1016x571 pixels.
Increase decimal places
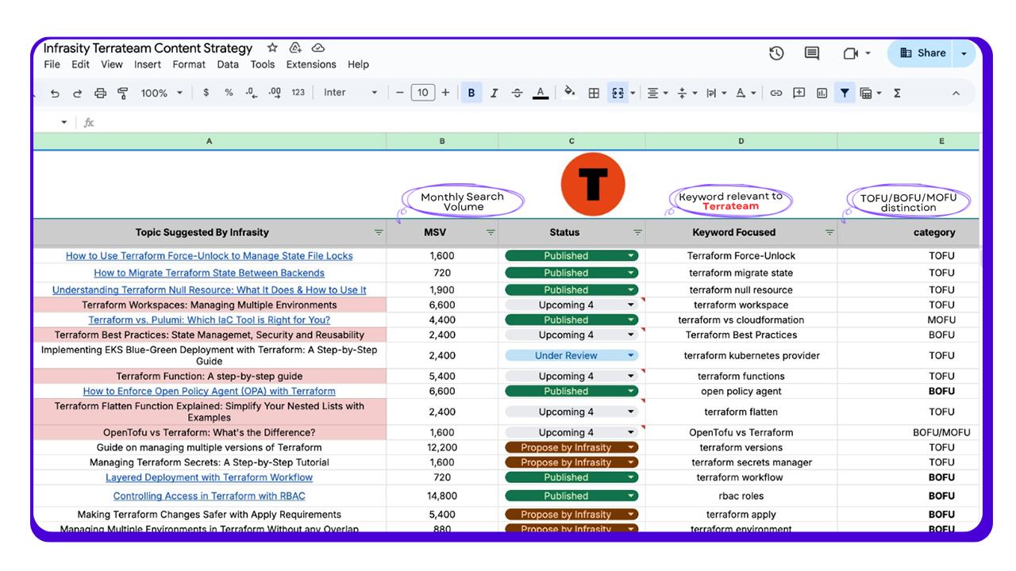pos(275,93)
